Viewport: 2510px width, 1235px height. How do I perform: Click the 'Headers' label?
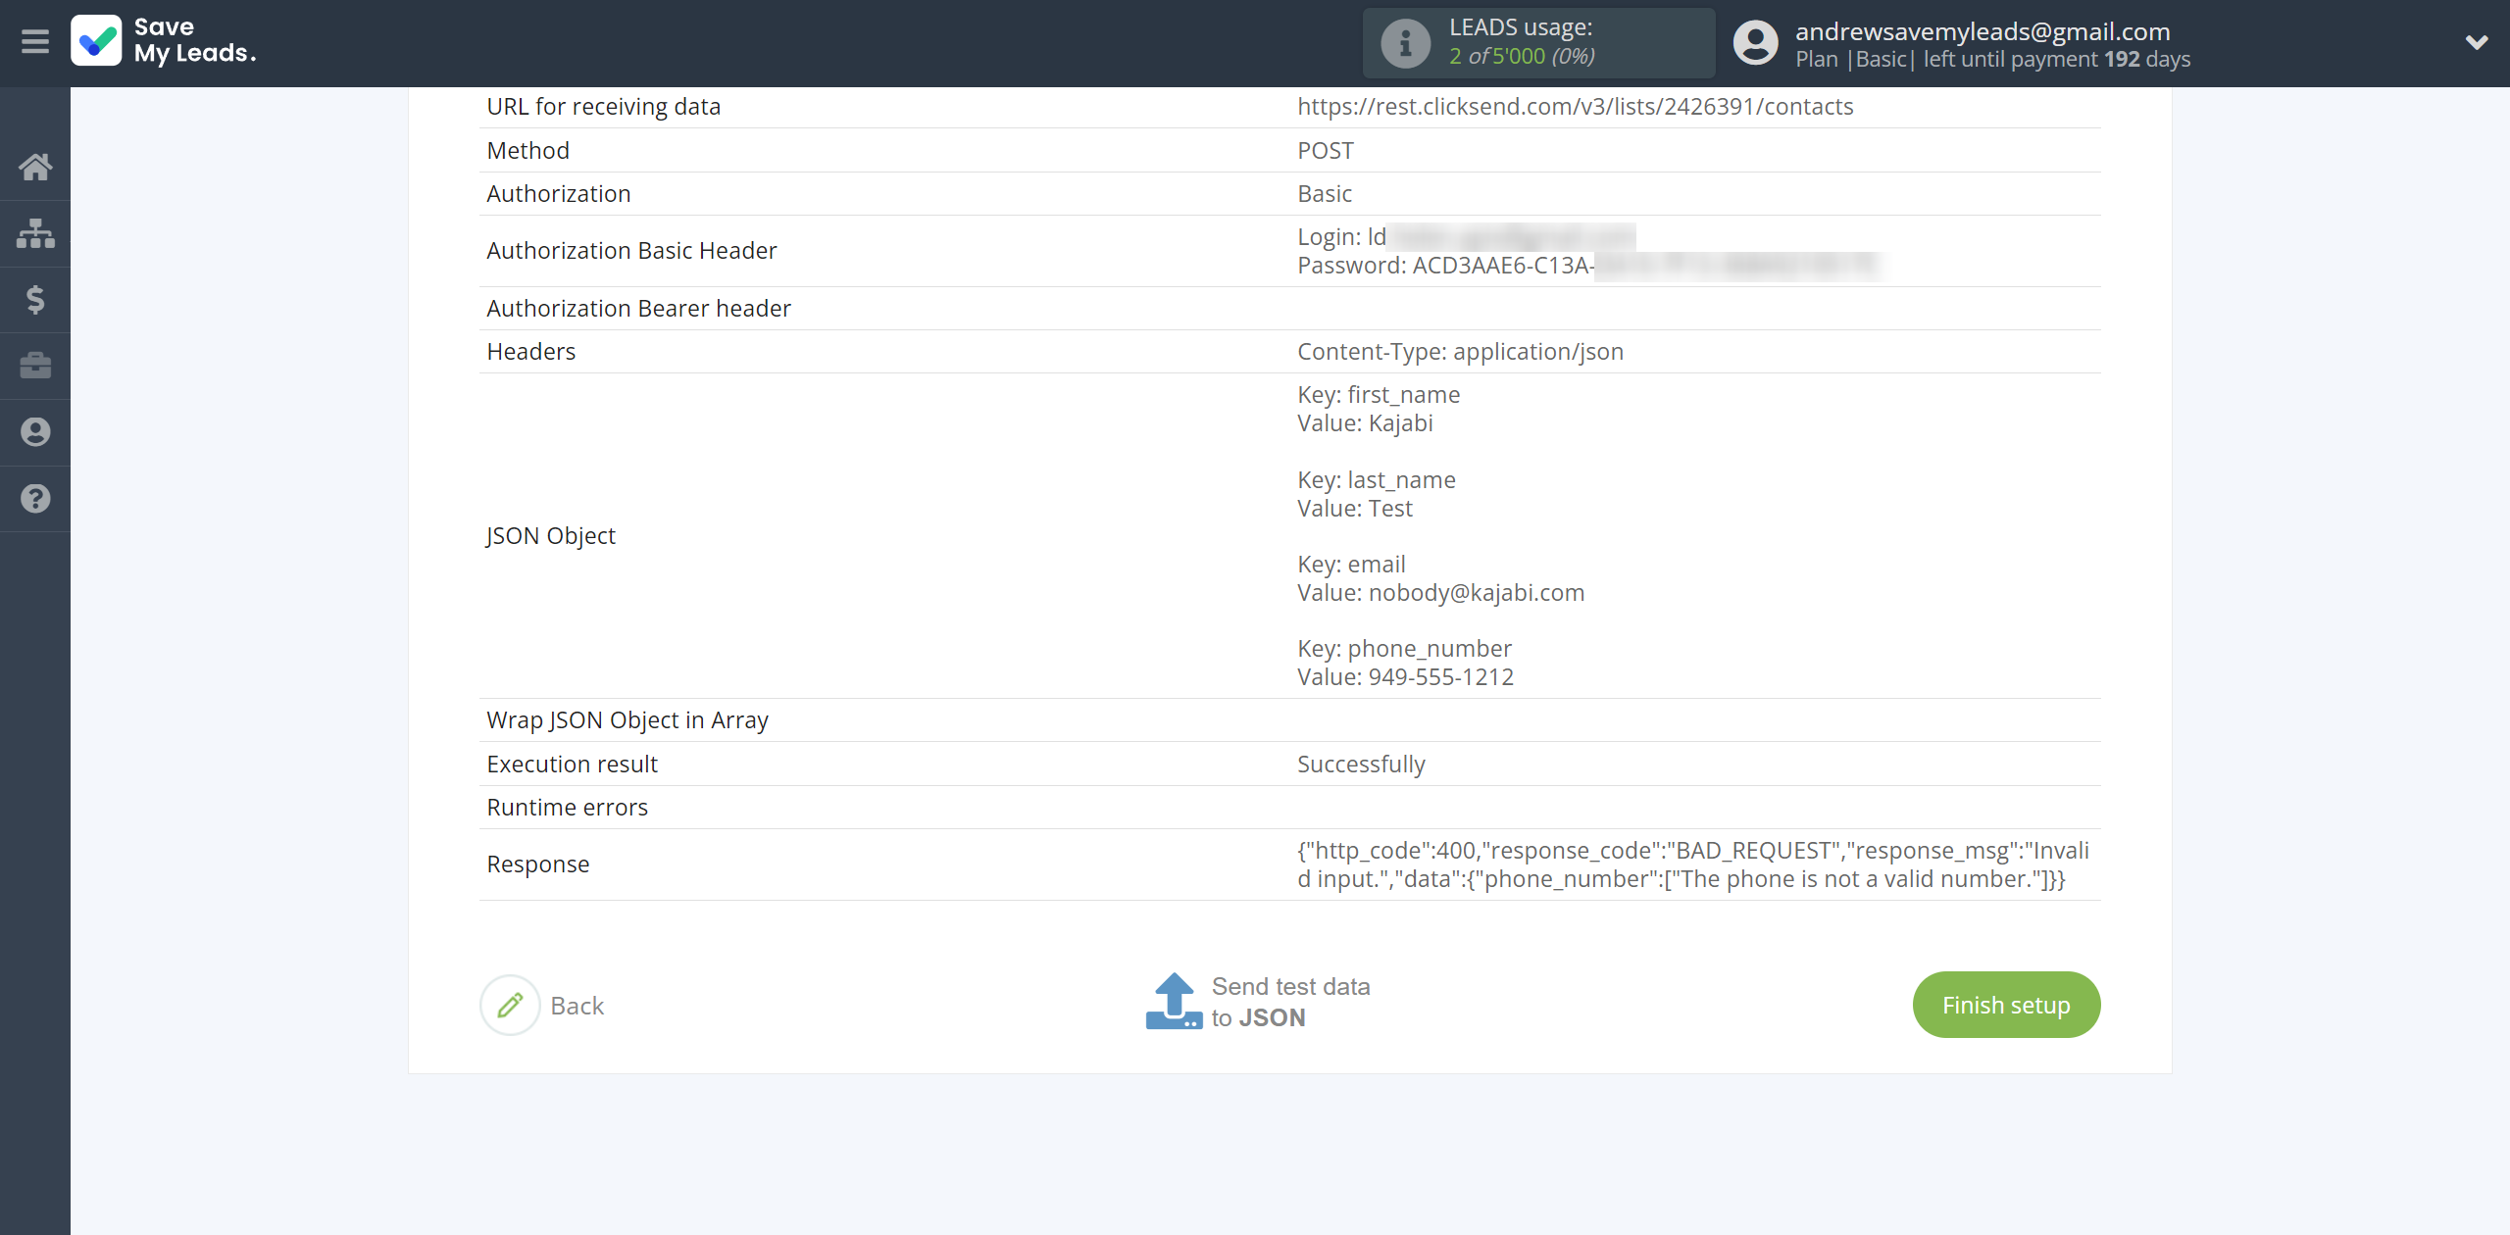(x=530, y=351)
